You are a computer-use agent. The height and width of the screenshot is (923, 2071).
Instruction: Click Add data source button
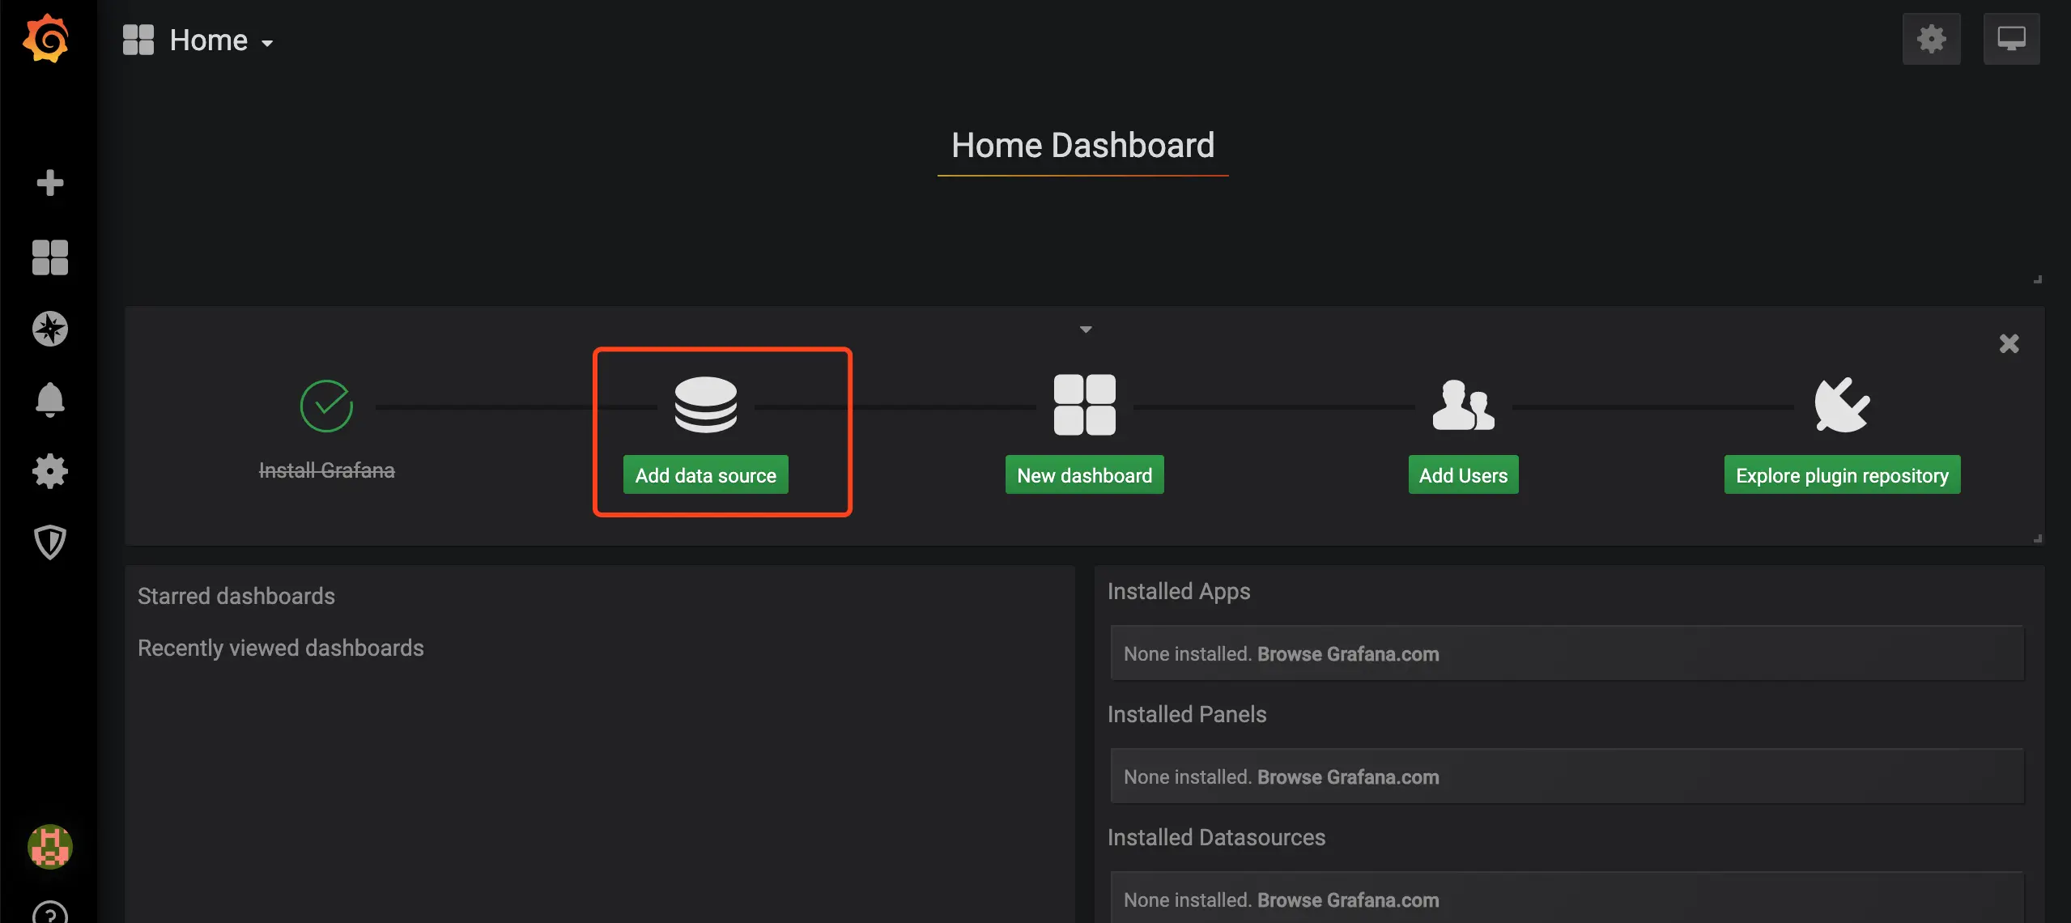click(x=705, y=475)
